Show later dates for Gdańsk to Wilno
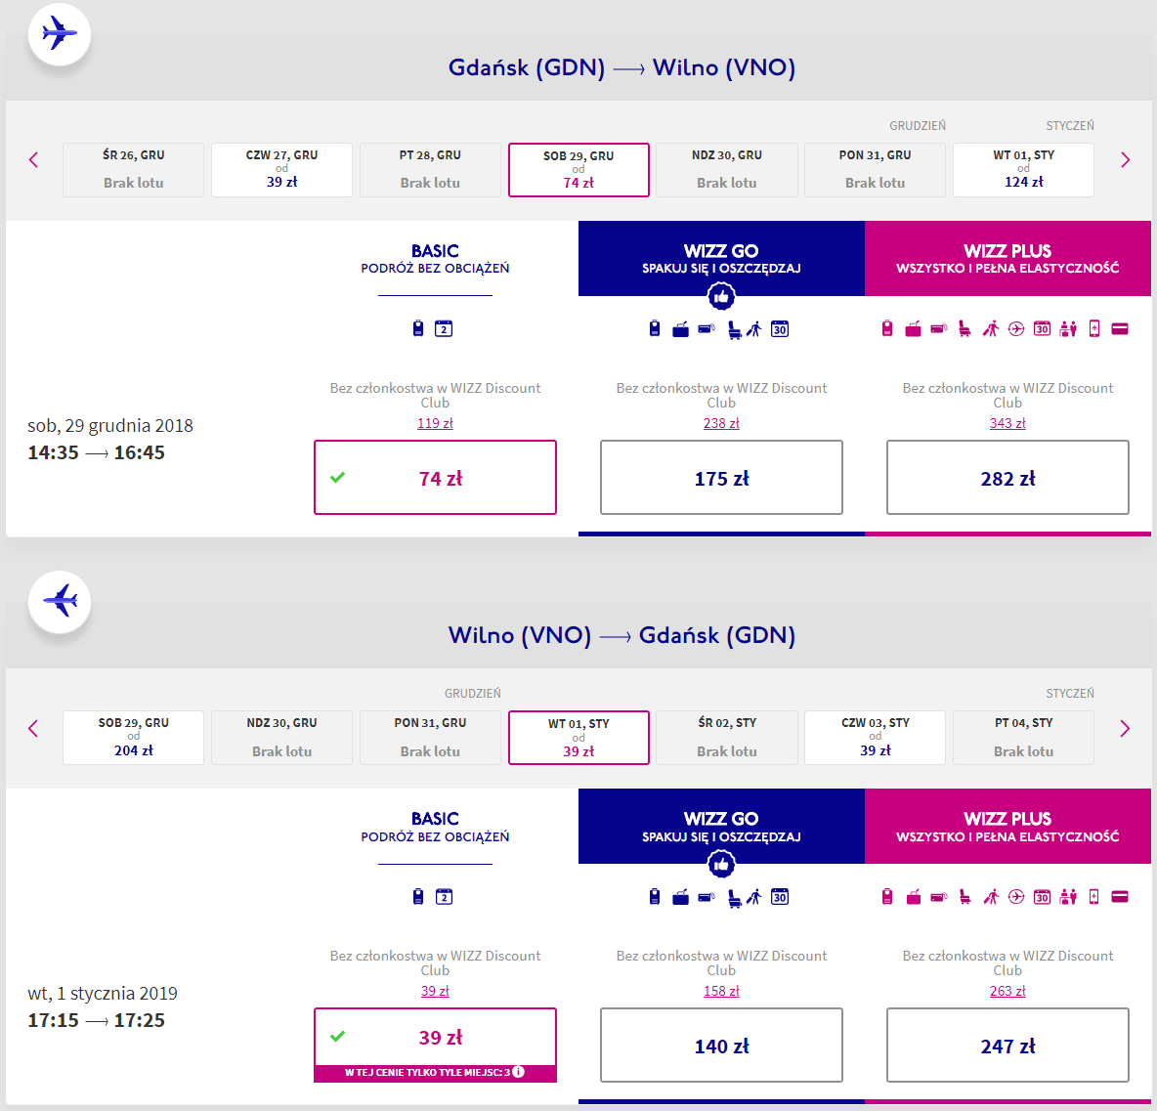Viewport: 1157px width, 1111px height. pyautogui.click(x=1125, y=160)
